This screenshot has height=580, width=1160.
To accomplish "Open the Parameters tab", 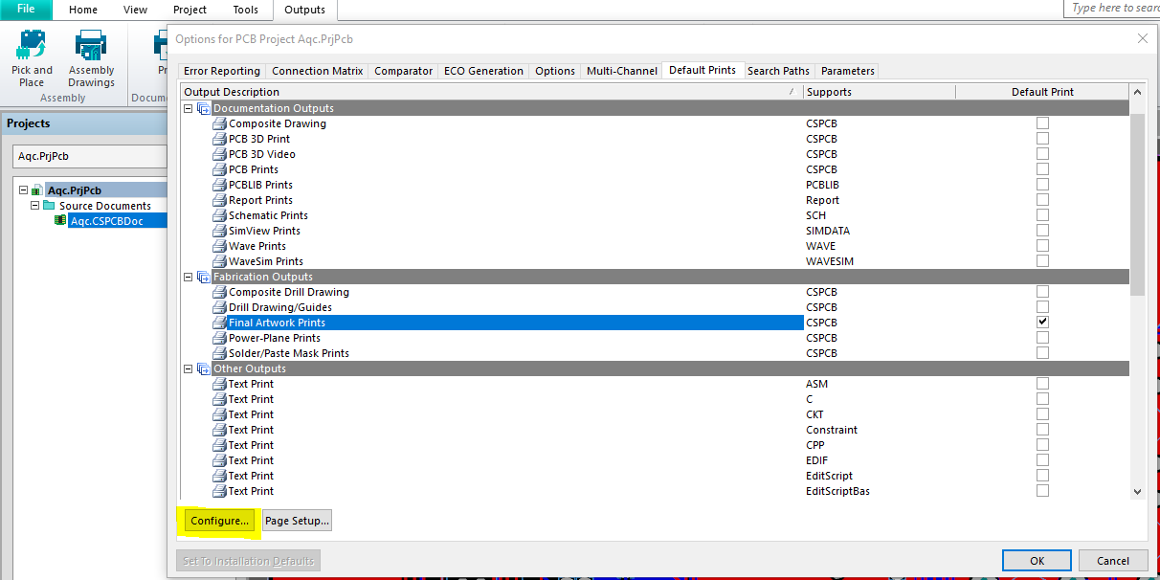I will coord(847,71).
